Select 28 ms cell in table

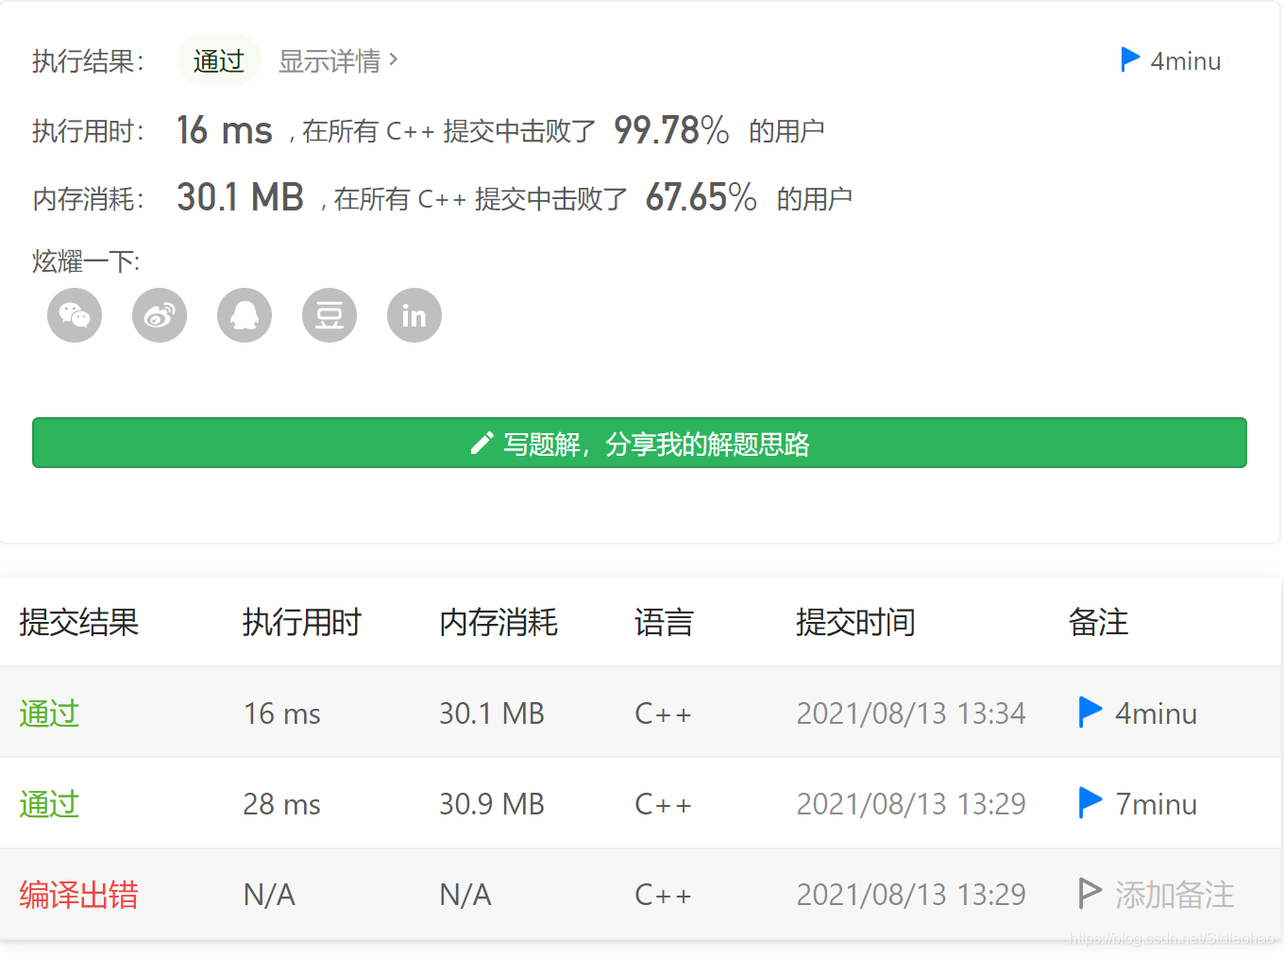[x=282, y=804]
